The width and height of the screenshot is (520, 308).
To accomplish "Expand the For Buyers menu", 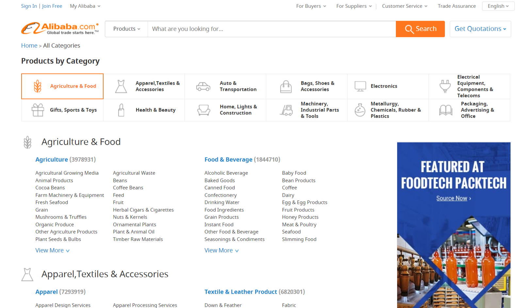I will pos(311,6).
